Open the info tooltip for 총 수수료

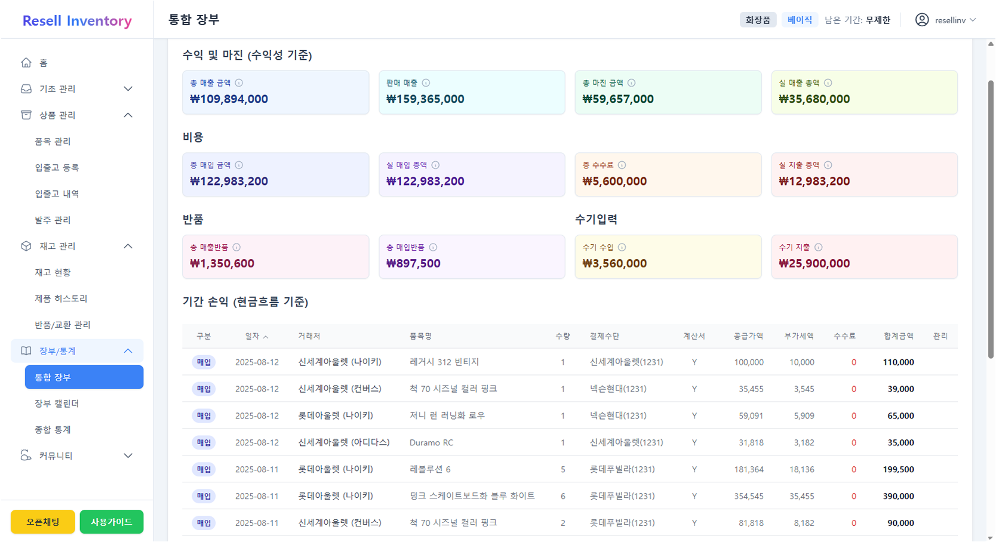coord(622,165)
